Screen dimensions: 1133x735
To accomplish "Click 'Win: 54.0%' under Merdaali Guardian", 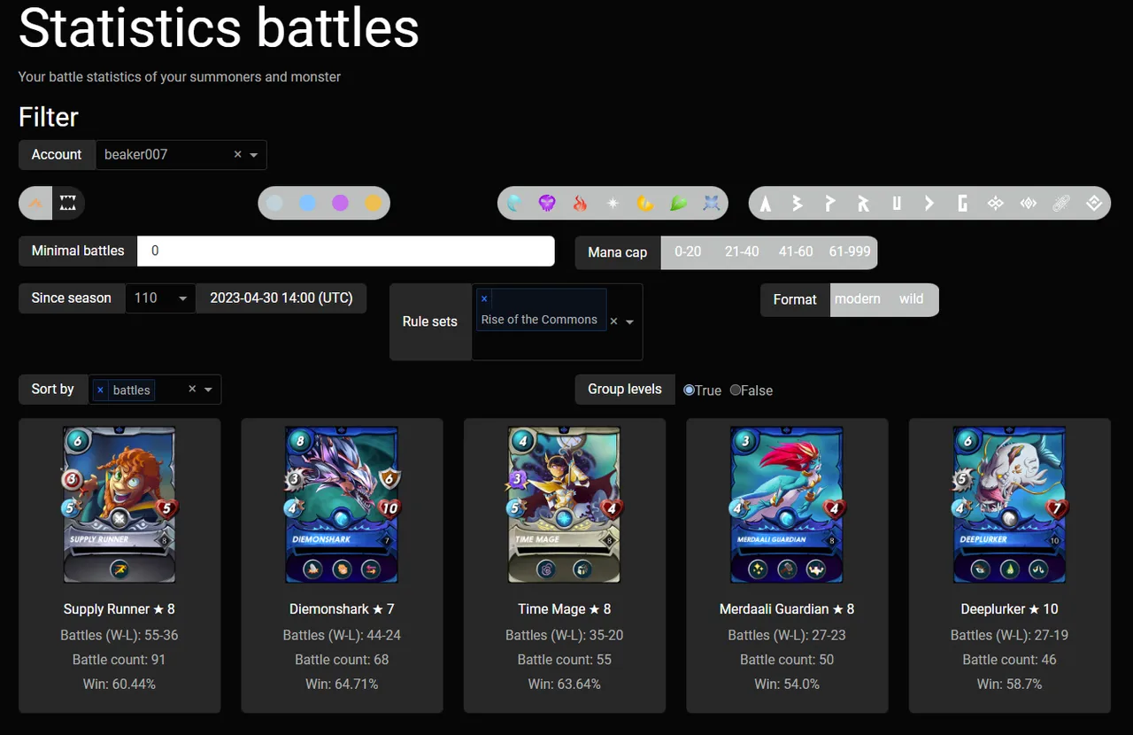I will [787, 685].
